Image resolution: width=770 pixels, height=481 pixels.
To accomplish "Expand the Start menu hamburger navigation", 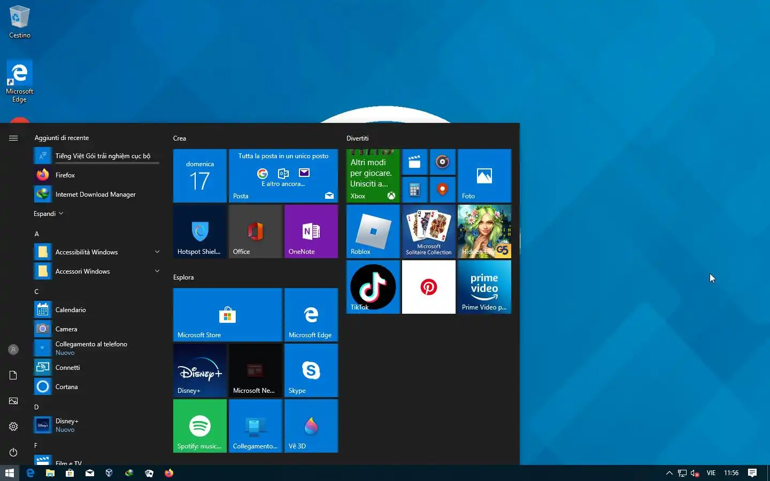I will point(13,138).
